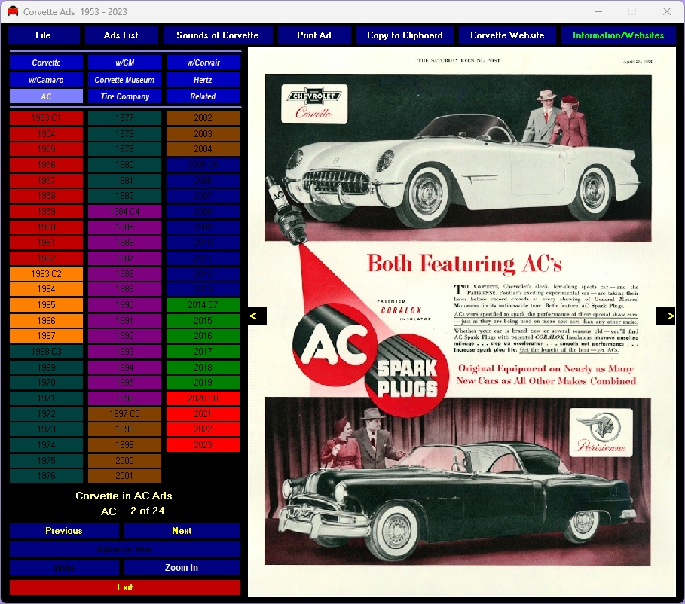Choose year 1982
Image resolution: width=685 pixels, height=604 pixels.
(124, 196)
